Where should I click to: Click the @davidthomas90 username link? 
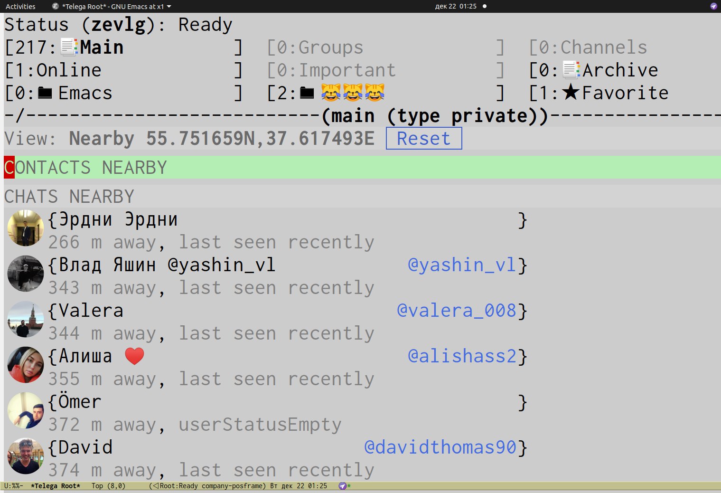click(x=440, y=447)
